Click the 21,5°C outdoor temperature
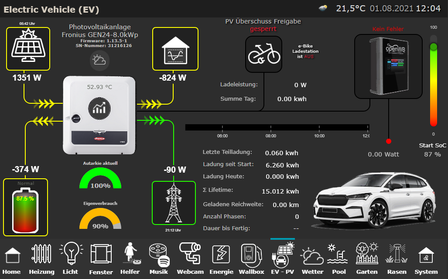The image size is (448, 279). coord(351,8)
